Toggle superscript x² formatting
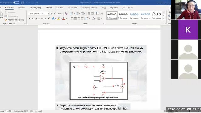 [x=49, y=19]
